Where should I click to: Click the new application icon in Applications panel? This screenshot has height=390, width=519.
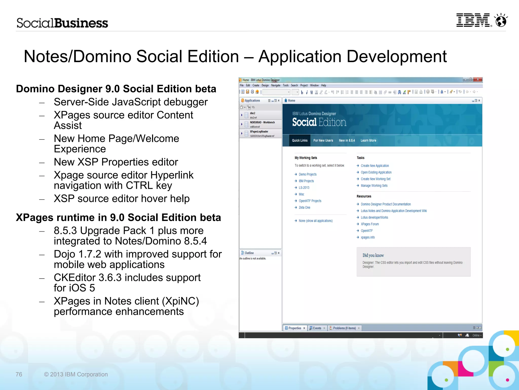242,107
